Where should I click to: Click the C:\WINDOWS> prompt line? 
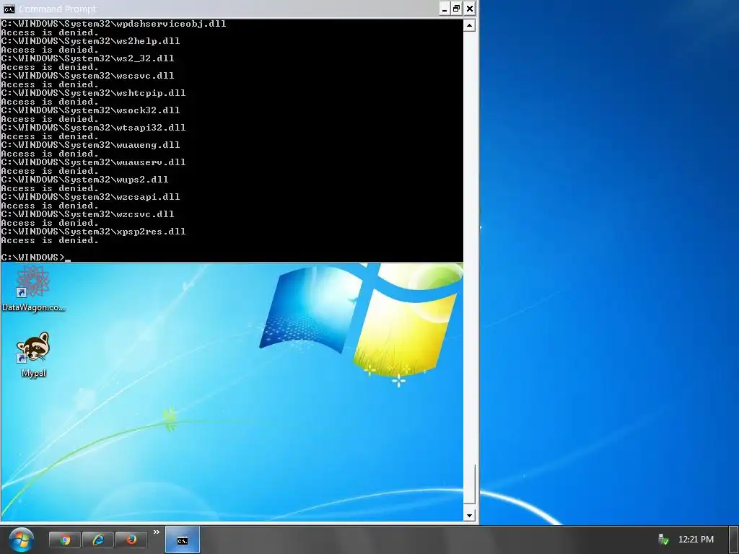[36, 258]
